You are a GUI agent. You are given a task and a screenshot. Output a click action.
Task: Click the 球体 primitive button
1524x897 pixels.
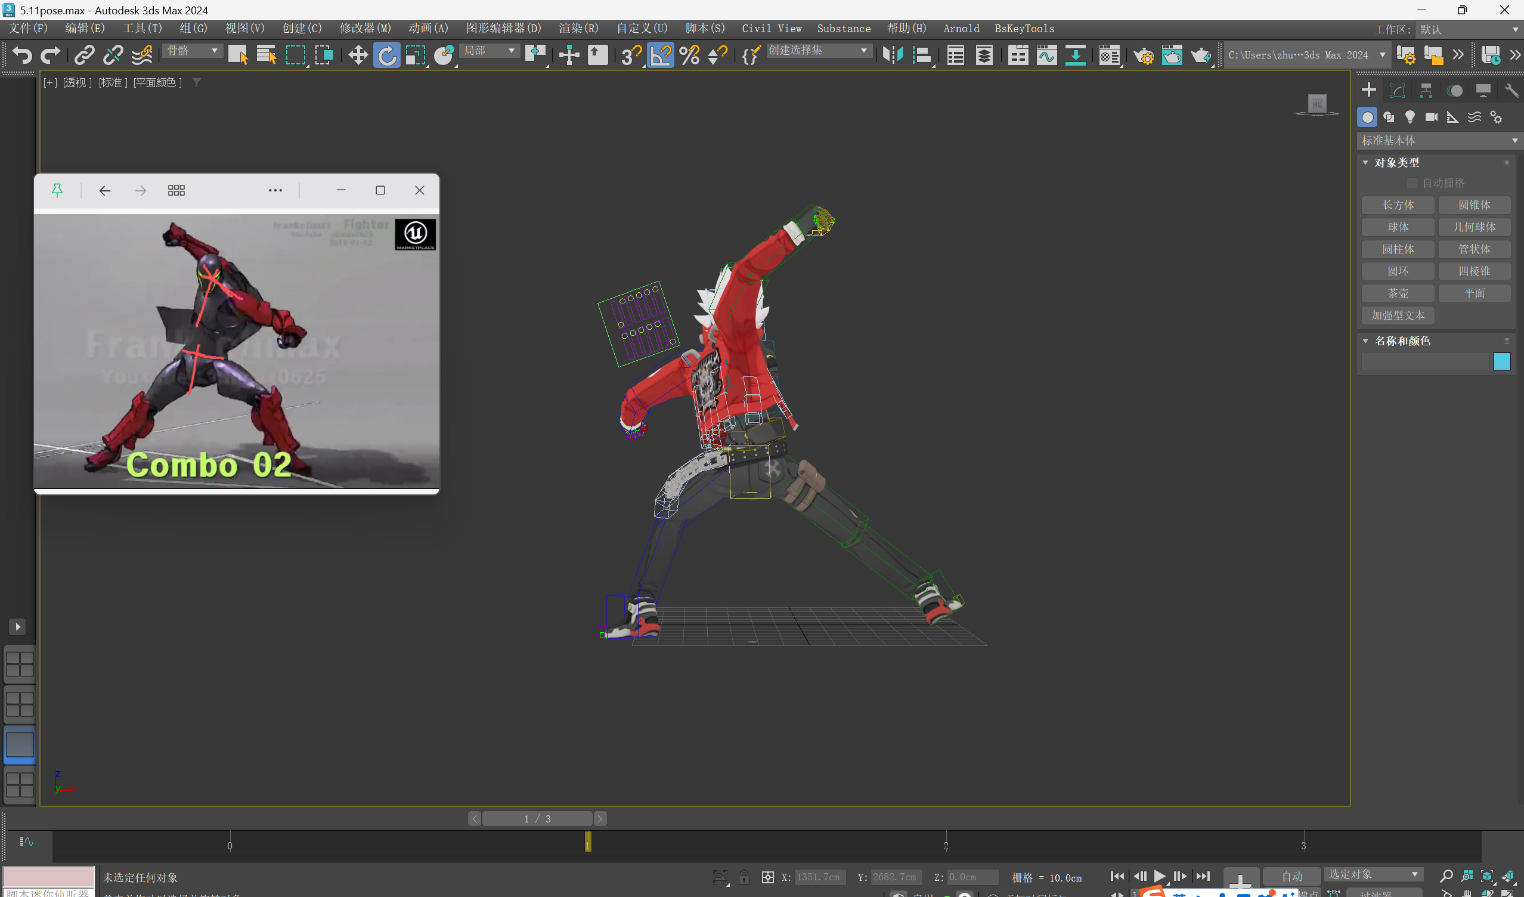click(x=1398, y=227)
